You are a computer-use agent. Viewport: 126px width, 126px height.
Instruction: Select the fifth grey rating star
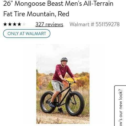click(24, 24)
